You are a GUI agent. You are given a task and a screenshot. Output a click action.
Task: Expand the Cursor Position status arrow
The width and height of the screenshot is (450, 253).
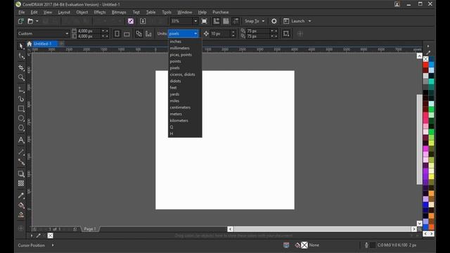coord(53,245)
